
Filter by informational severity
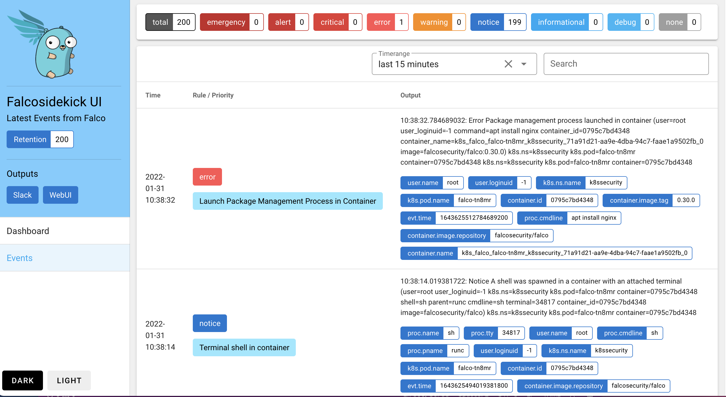pos(567,22)
